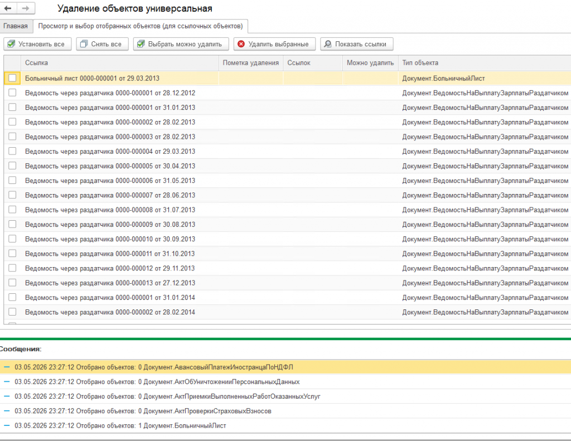Click the Пометка удаления column header
Screen dimensions: 571x441
pyautogui.click(x=251, y=62)
